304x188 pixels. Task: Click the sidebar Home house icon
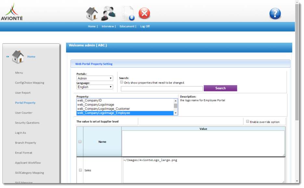pyautogui.click(x=18, y=57)
